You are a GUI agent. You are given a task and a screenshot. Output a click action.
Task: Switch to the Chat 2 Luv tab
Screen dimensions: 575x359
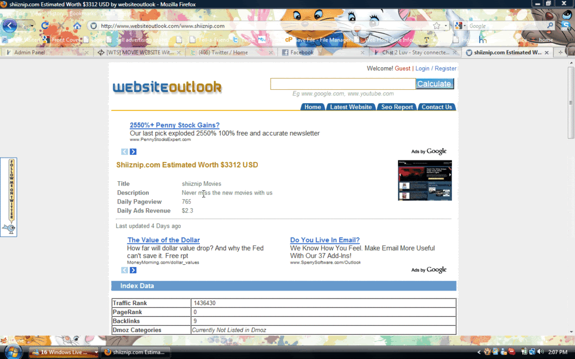coord(415,52)
